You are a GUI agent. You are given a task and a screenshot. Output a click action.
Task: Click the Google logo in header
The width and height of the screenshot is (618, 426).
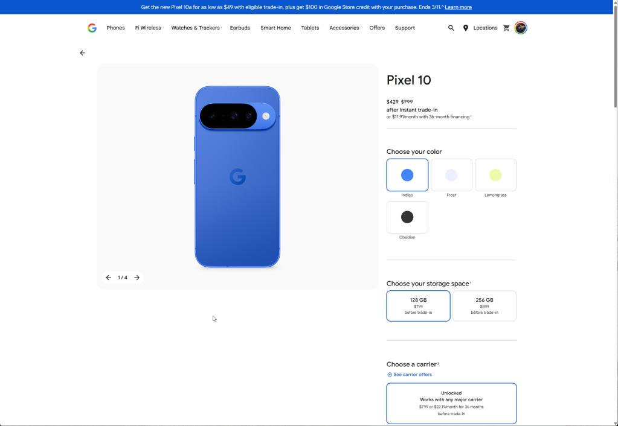point(92,28)
